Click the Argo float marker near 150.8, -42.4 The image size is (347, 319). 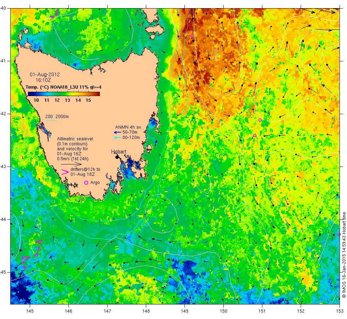tap(255, 135)
